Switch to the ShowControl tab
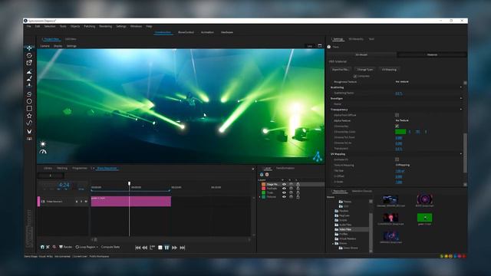The height and width of the screenshot is (276, 491). (186, 32)
